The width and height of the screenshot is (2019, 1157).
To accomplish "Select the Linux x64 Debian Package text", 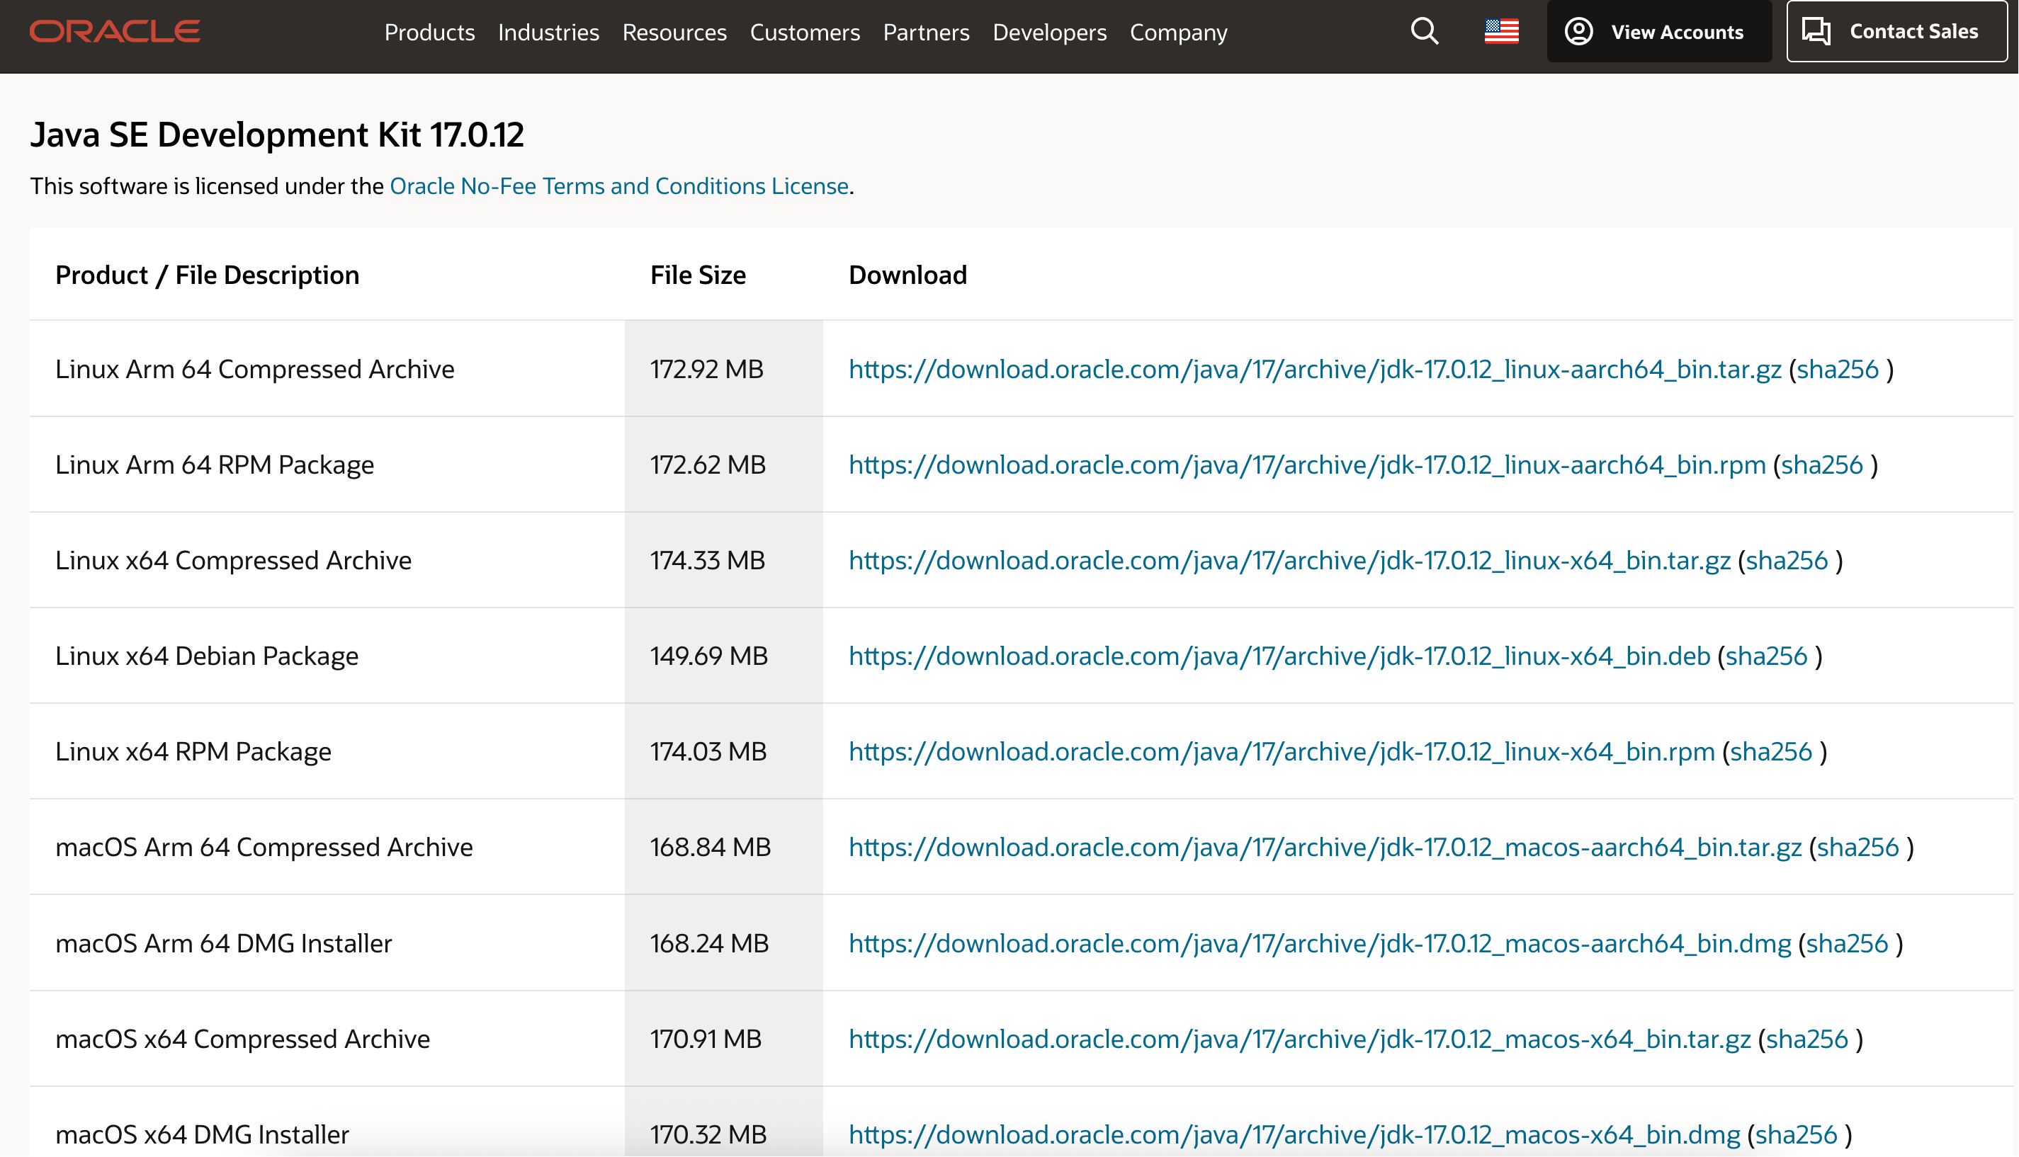I will tap(207, 656).
